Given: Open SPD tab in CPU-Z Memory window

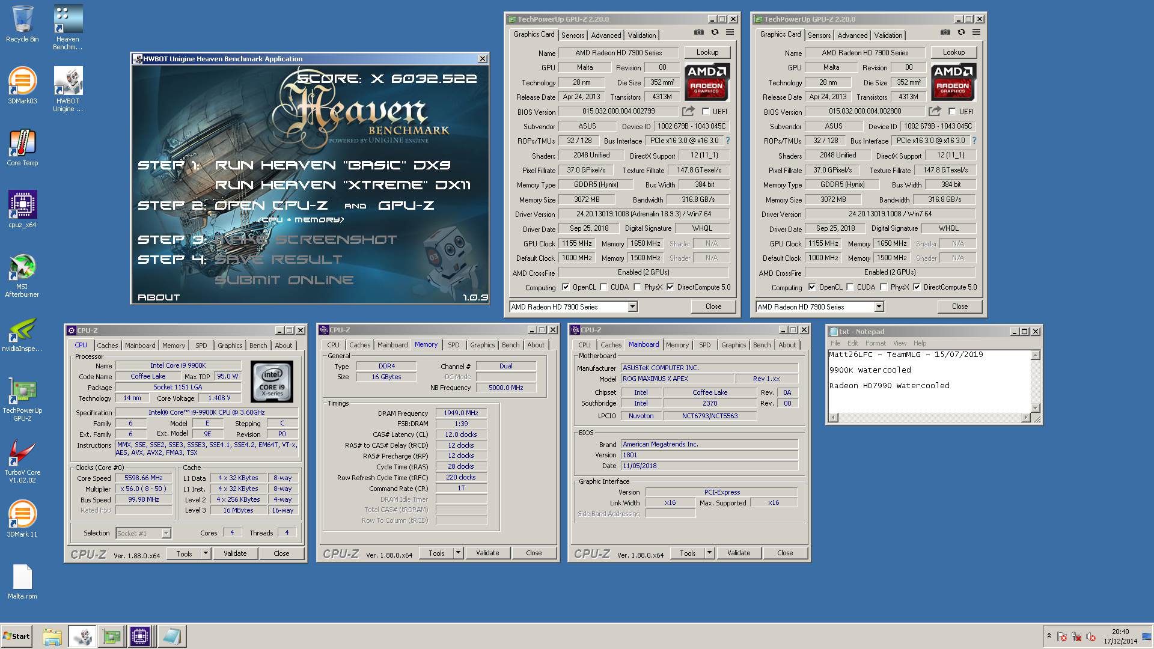Looking at the screenshot, I should coord(454,345).
